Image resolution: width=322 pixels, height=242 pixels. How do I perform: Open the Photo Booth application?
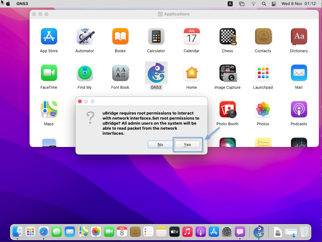tap(227, 110)
